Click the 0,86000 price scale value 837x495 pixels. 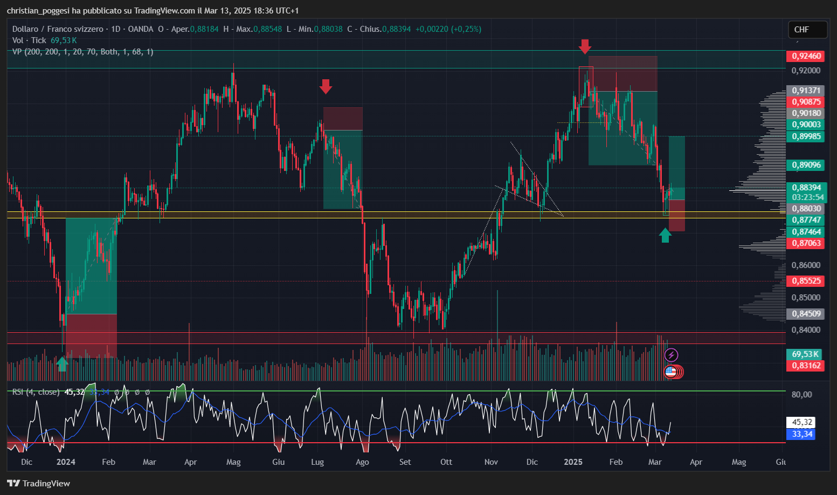(x=806, y=265)
